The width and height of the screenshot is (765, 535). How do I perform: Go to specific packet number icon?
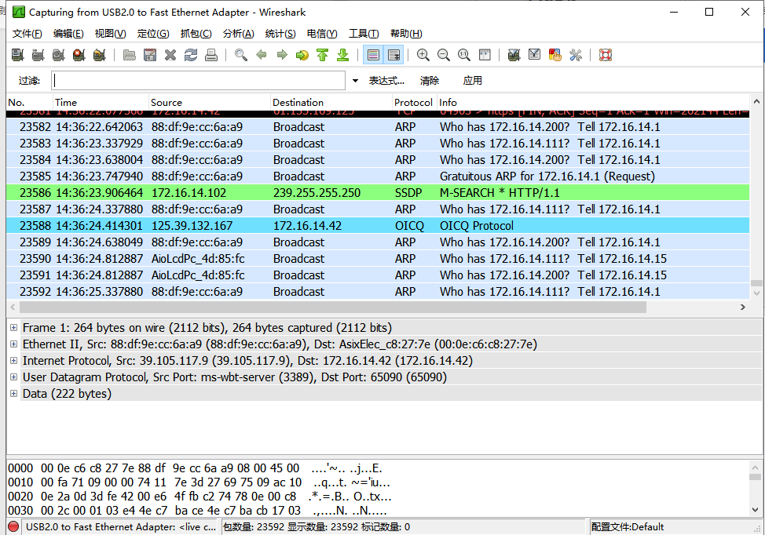(x=302, y=55)
